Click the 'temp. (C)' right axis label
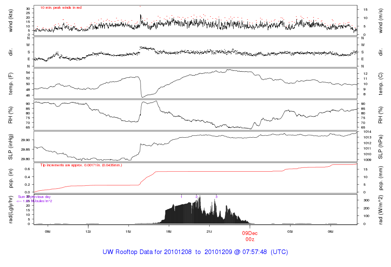391x267 pixels. click(x=380, y=84)
